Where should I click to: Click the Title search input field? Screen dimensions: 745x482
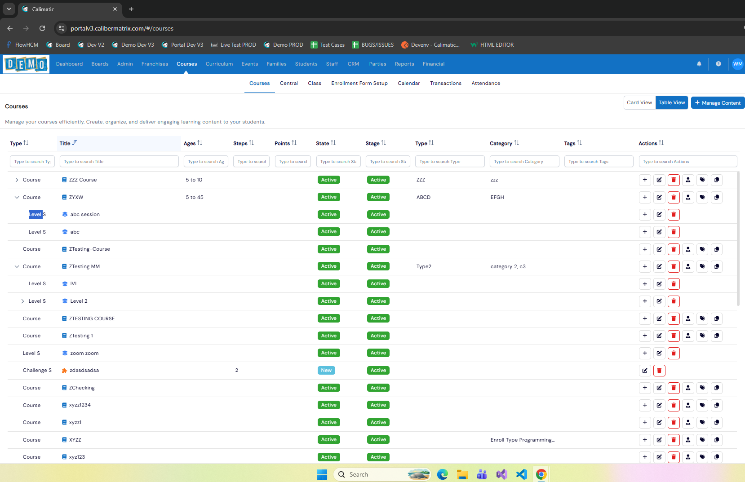[119, 162]
